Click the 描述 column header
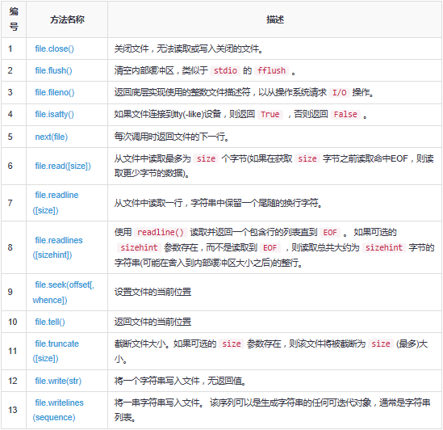This screenshot has width=443, height=430. [x=275, y=19]
